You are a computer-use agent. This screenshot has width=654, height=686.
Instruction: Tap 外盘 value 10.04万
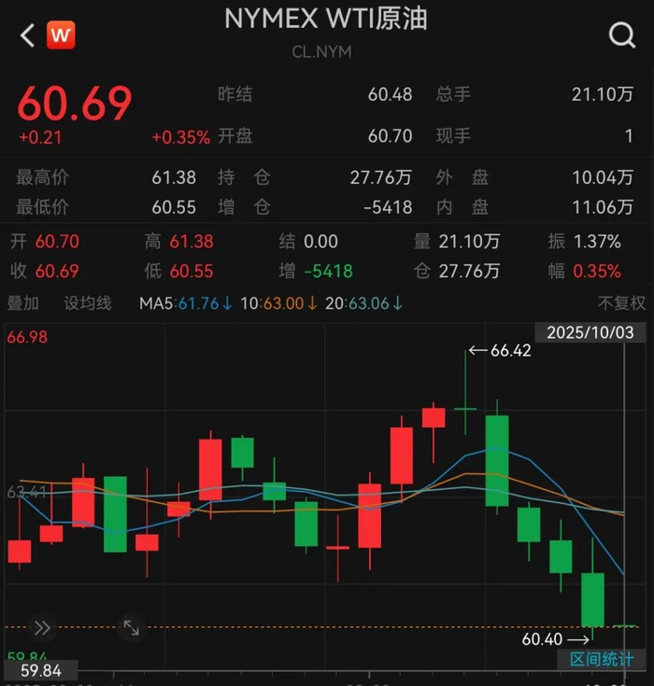pos(603,177)
